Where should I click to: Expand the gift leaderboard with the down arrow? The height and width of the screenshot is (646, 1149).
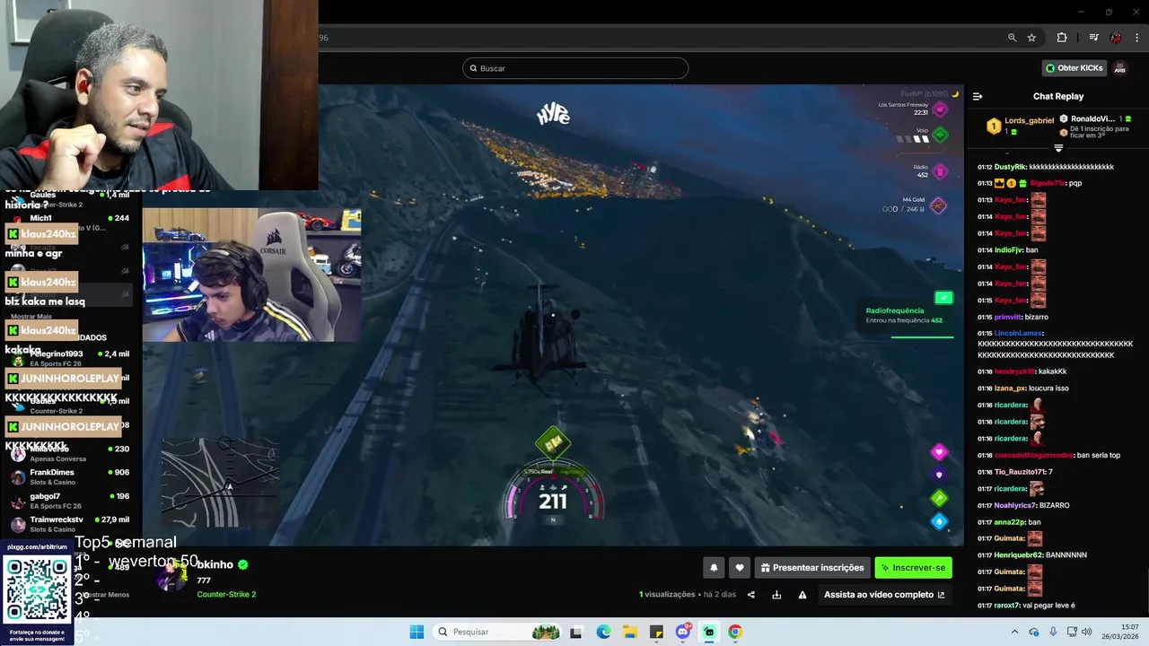pyautogui.click(x=1058, y=148)
